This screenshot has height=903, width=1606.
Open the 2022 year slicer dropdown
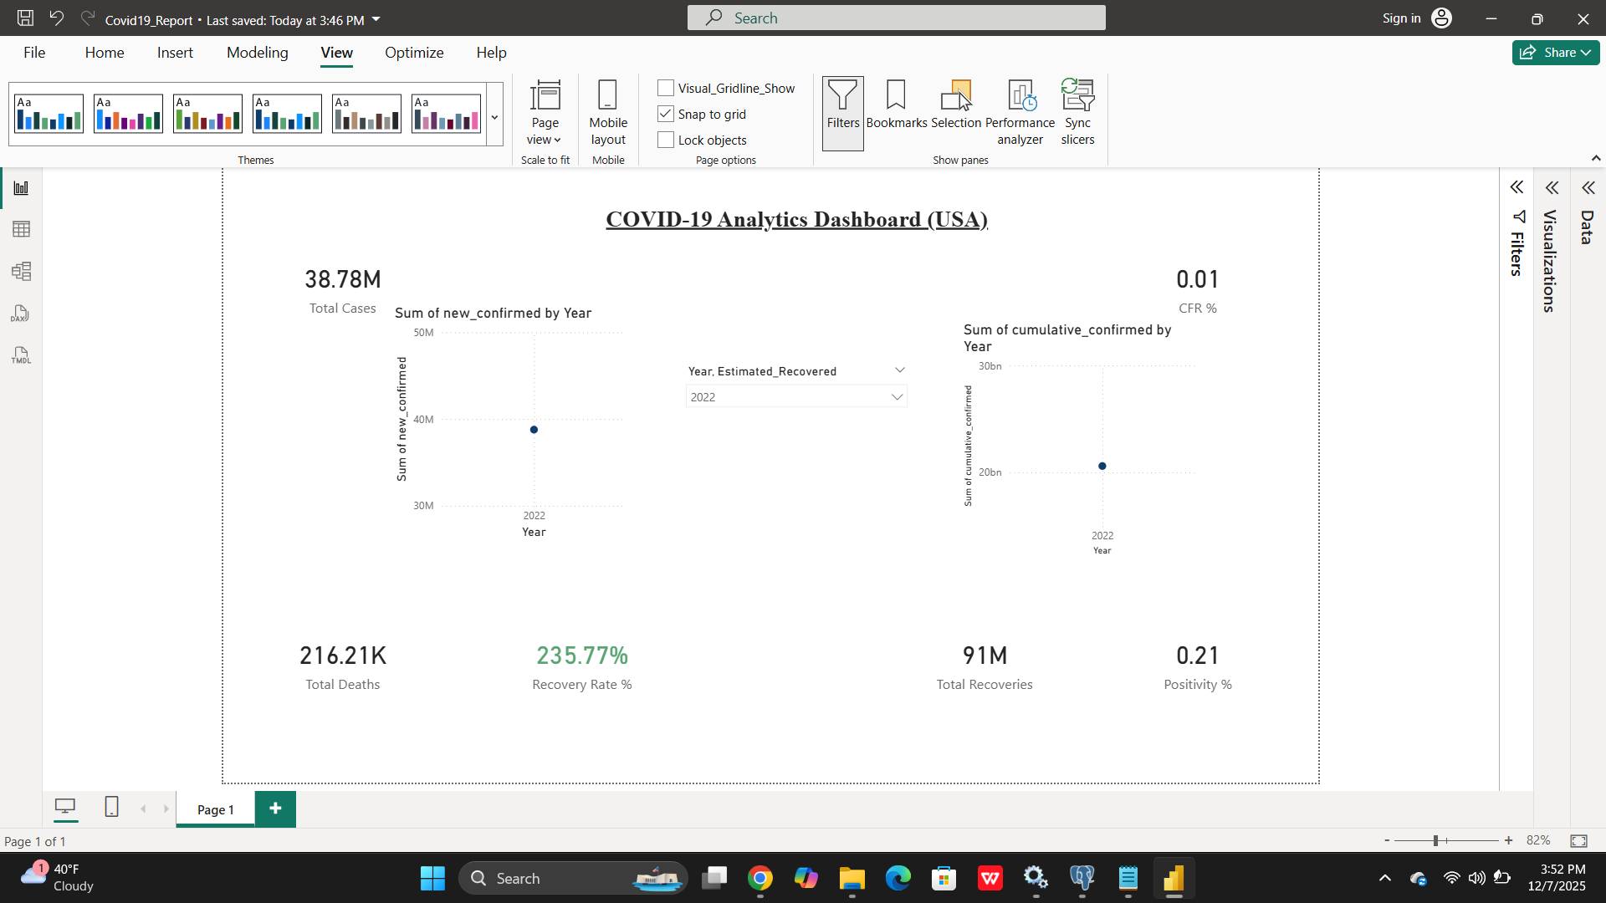897,396
